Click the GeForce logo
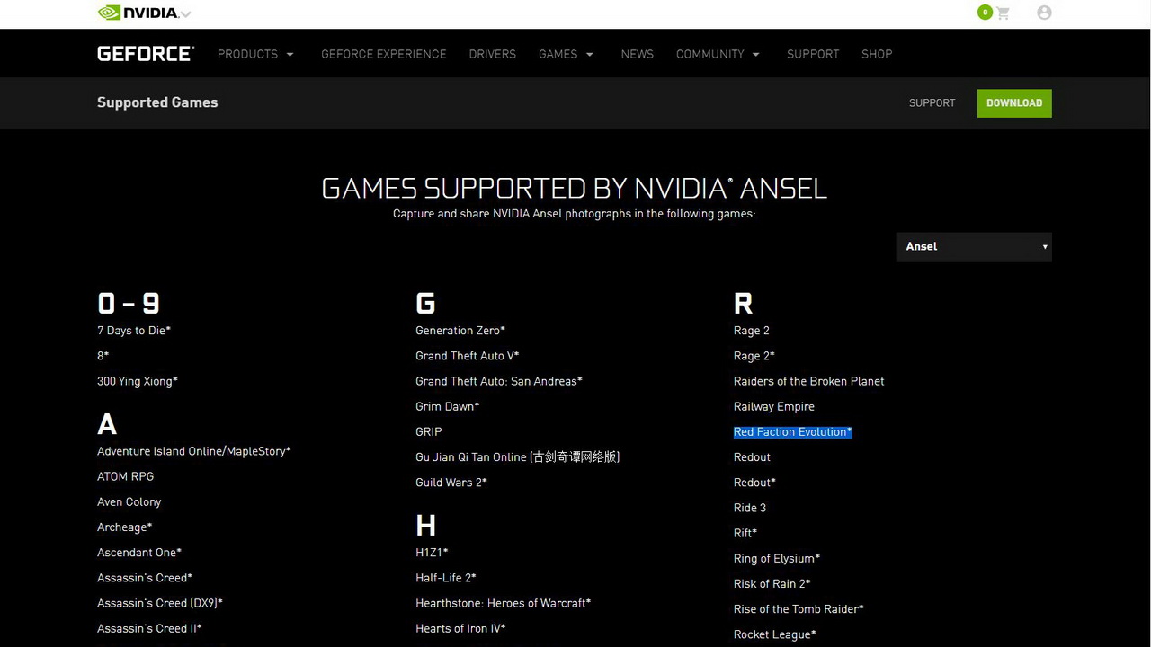 [x=145, y=54]
